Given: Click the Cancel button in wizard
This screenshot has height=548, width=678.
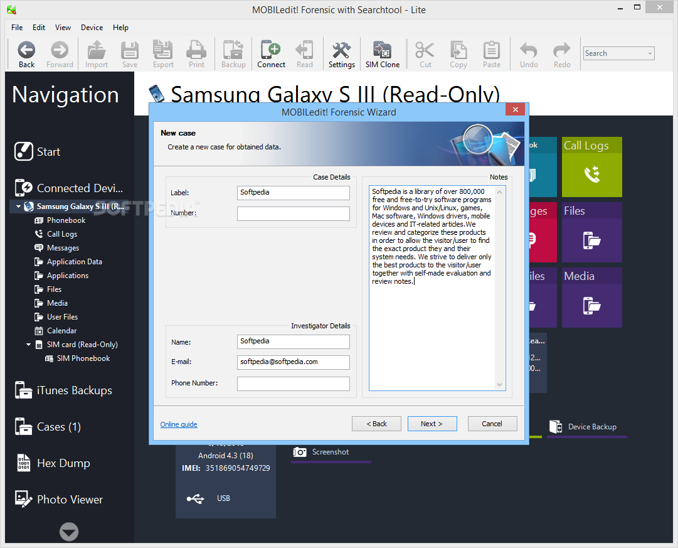Looking at the screenshot, I should [492, 424].
